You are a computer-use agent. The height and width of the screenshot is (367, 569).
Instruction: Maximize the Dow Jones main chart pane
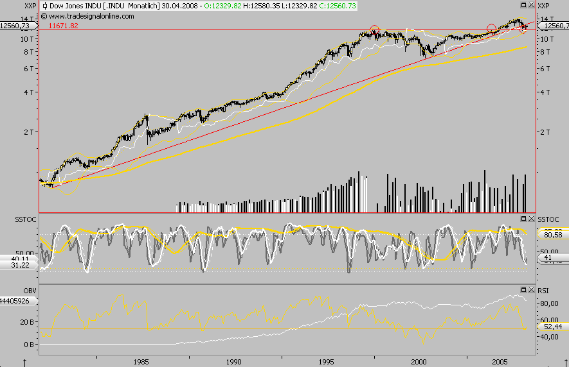523,5
